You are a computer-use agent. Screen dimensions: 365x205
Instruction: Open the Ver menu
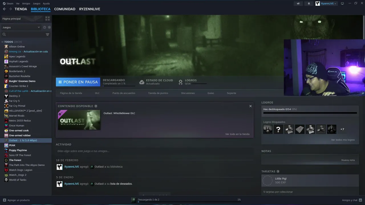click(x=18, y=3)
